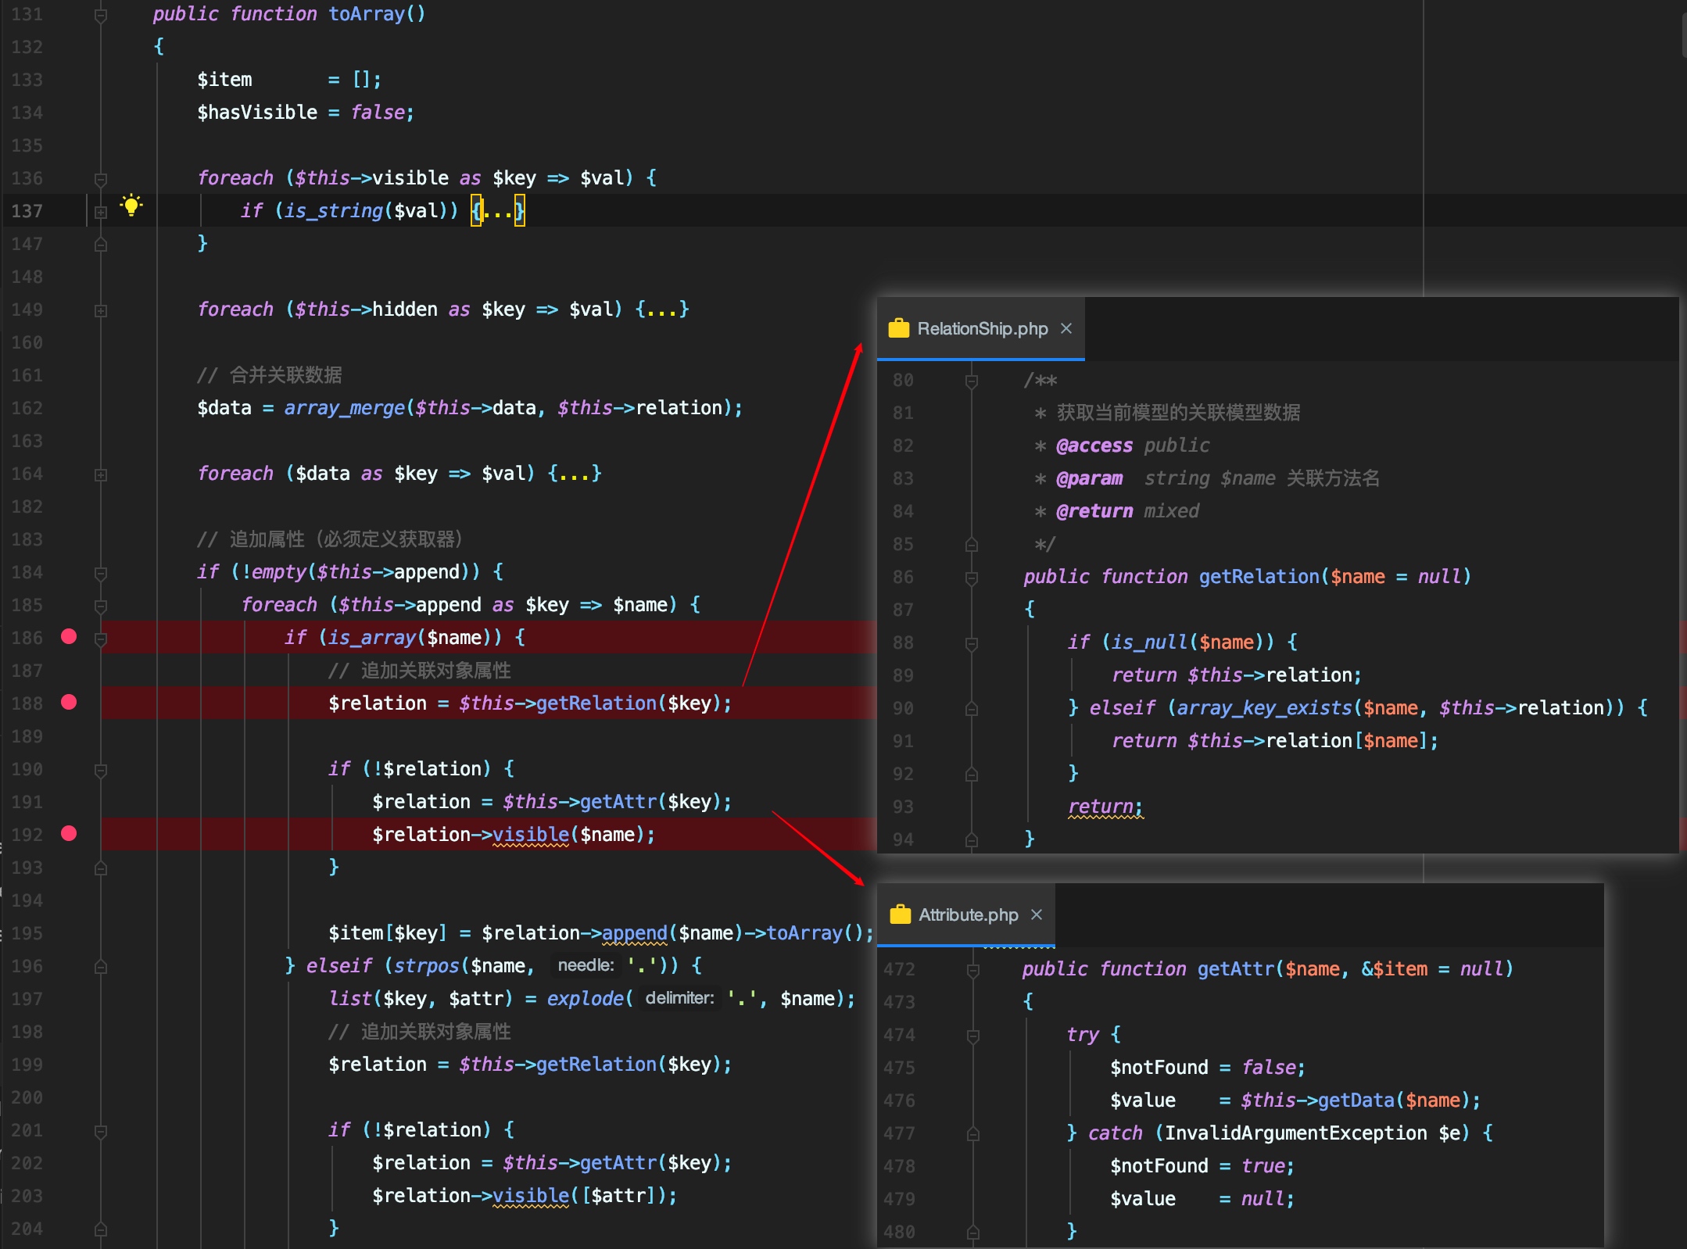1687x1249 pixels.
Task: Click visible call on line 203
Action: (531, 1196)
